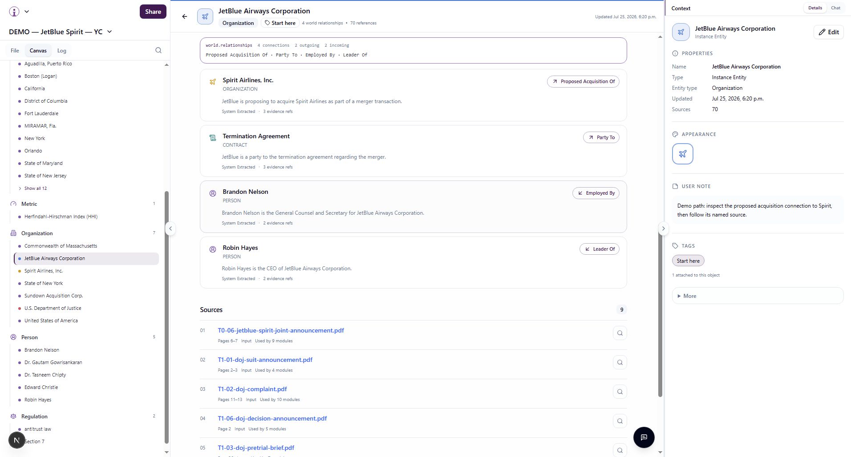The width and height of the screenshot is (851, 457).
Task: Open T1-03-doj-pretrial-brief.pdf link
Action: point(256,448)
